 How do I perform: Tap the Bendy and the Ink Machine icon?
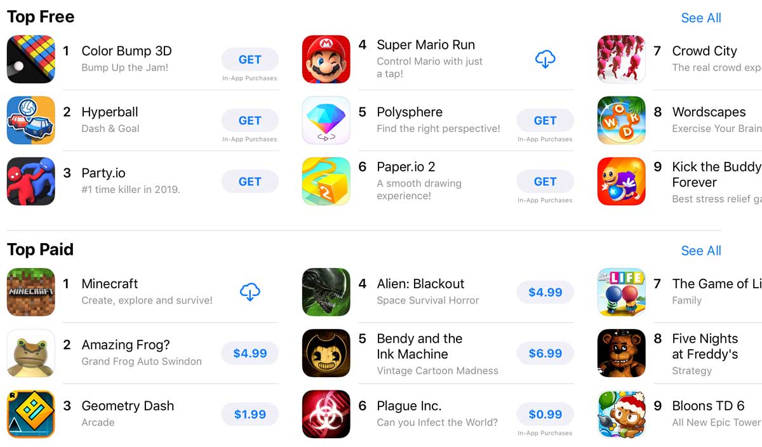click(326, 354)
